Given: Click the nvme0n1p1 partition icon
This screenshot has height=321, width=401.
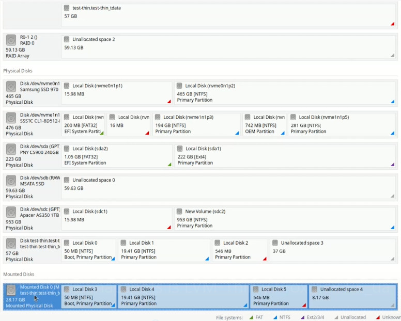Looking at the screenshot, I should click(67, 86).
